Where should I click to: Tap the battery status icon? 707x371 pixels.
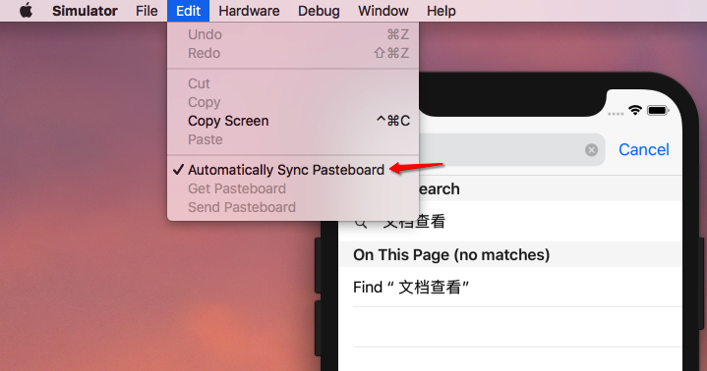658,110
